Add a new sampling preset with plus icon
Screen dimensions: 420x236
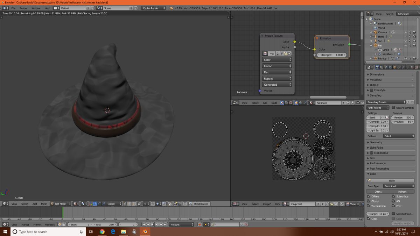408,102
